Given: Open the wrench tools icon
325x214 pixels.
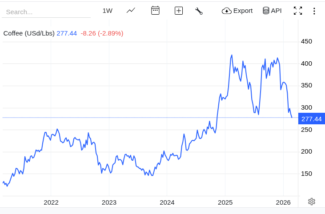Looking at the screenshot, I should click(199, 11).
